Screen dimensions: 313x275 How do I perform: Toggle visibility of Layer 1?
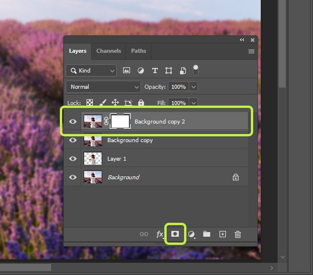point(73,158)
